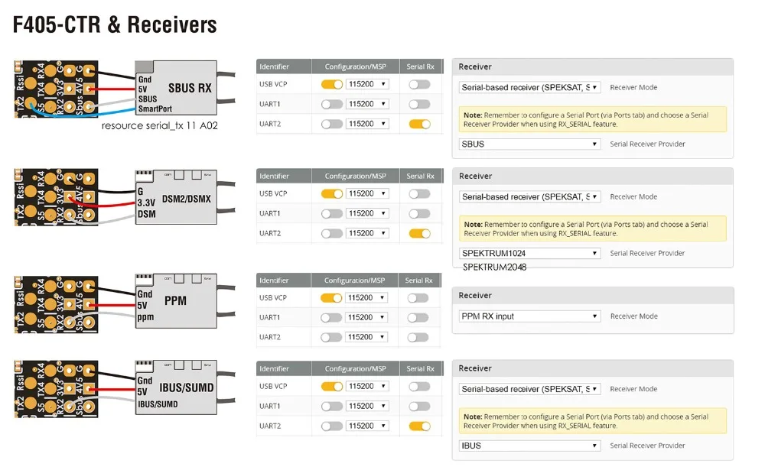Click the DSM2/DSMX receiver diagram
The width and height of the screenshot is (765, 470).
tap(176, 197)
